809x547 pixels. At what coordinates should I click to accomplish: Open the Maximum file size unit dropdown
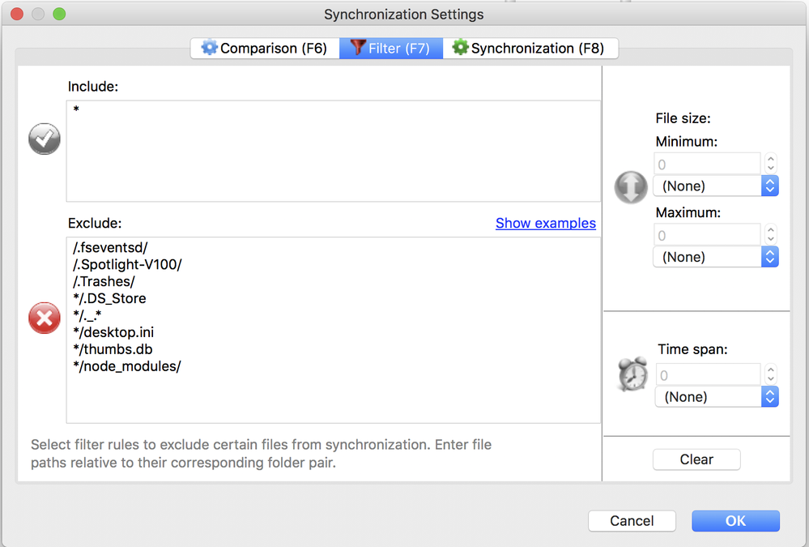click(716, 257)
